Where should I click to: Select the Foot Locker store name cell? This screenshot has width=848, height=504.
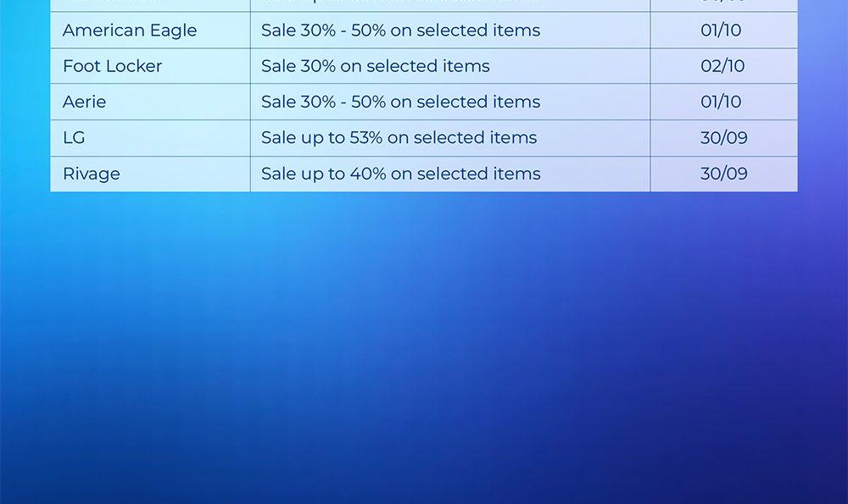click(x=112, y=66)
